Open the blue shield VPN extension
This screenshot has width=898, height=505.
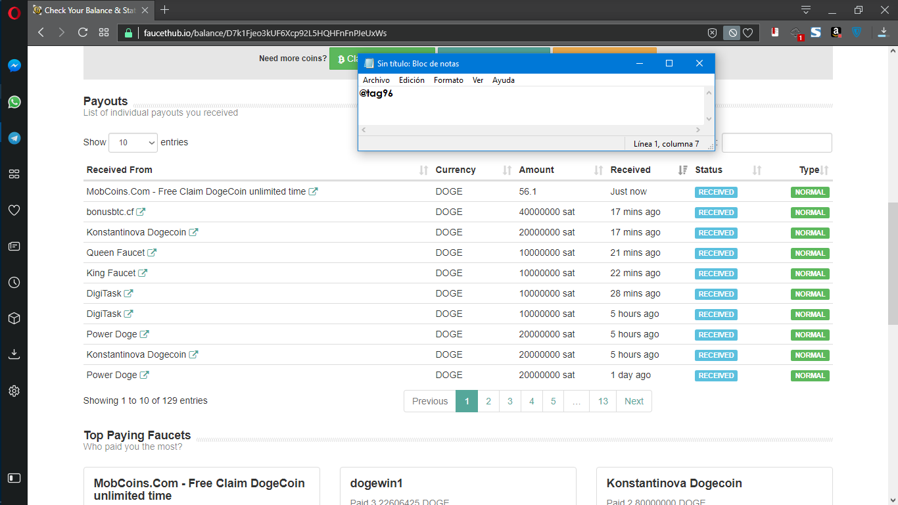[x=857, y=32]
